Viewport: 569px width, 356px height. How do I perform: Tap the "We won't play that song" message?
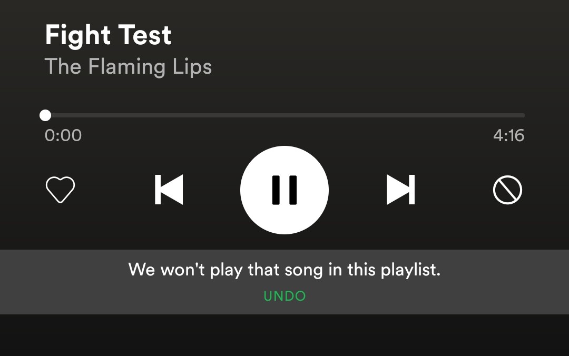284,270
